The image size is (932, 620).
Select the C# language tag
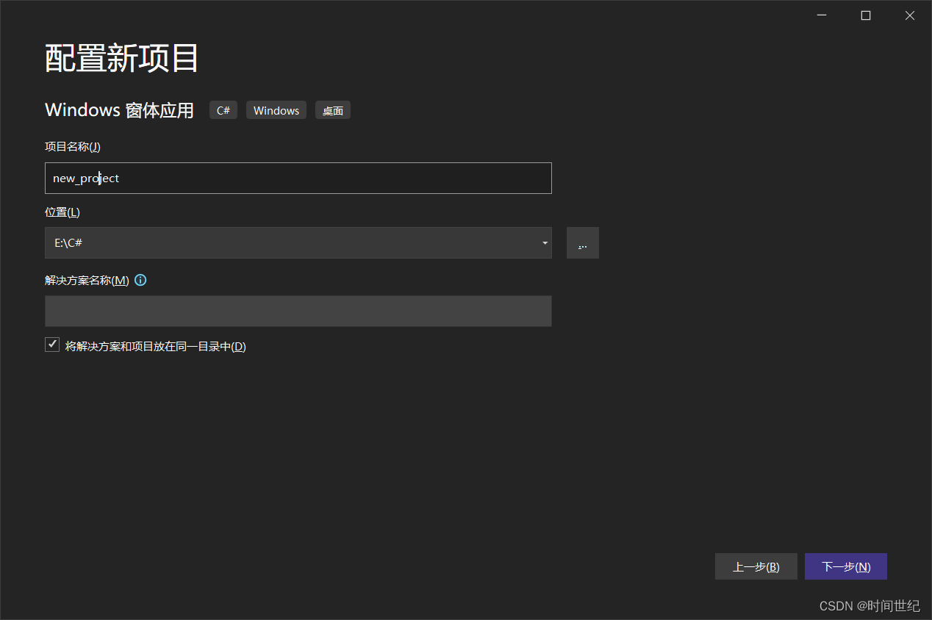pos(223,109)
